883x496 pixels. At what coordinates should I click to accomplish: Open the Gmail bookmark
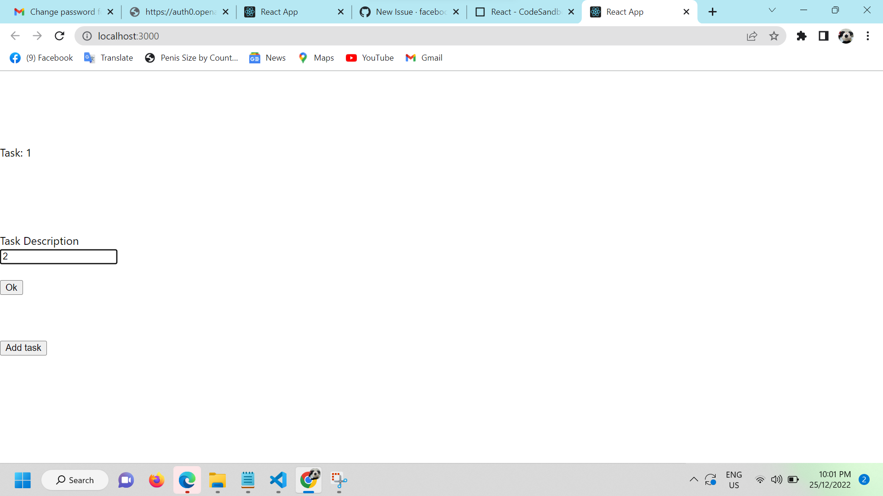point(424,57)
